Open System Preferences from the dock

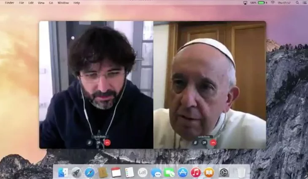224,172
